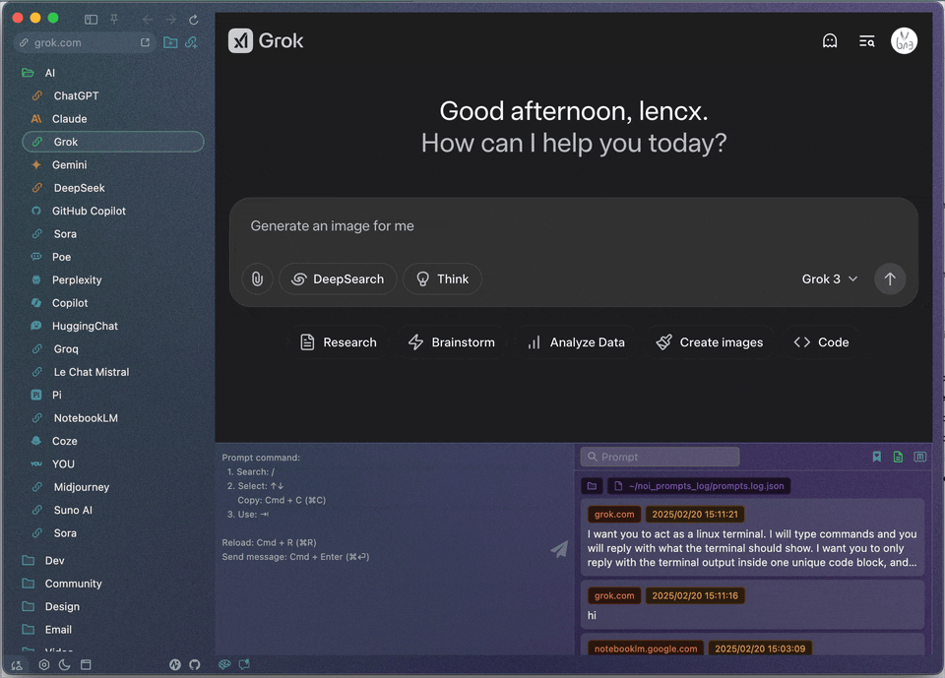Image resolution: width=945 pixels, height=678 pixels.
Task: Go forward using the right arrow
Action: click(x=170, y=20)
